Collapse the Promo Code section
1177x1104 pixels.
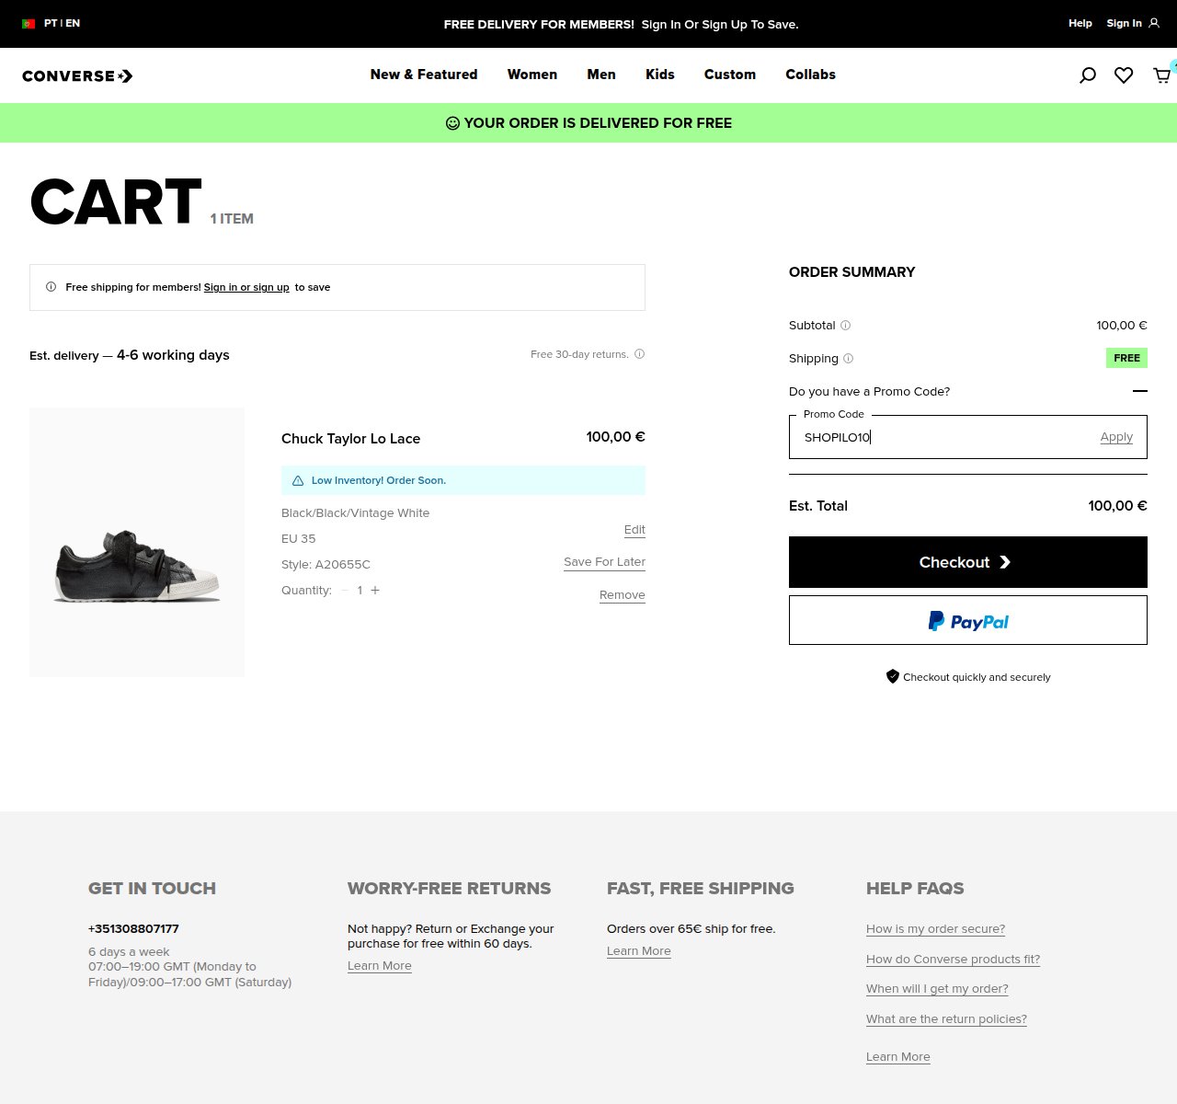1140,391
